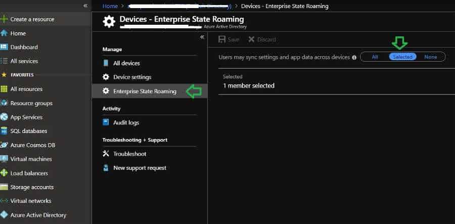Click the Storage accounts label
Viewport: 455px width, 224px height.
pyautogui.click(x=32, y=187)
